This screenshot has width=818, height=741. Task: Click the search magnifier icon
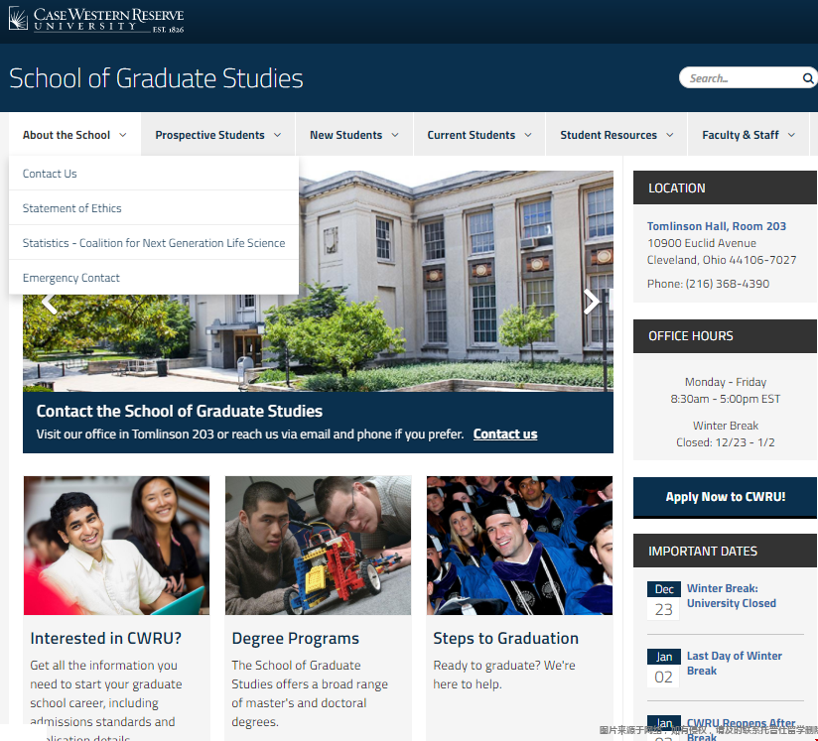pyautogui.click(x=808, y=78)
